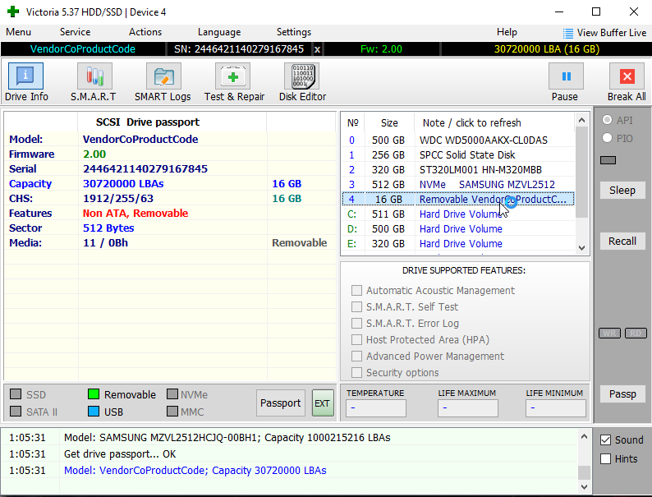Click the Passp button
Screen dimensions: 652x497
coord(622,393)
